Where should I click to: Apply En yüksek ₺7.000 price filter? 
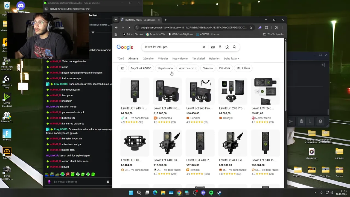pyautogui.click(x=141, y=68)
